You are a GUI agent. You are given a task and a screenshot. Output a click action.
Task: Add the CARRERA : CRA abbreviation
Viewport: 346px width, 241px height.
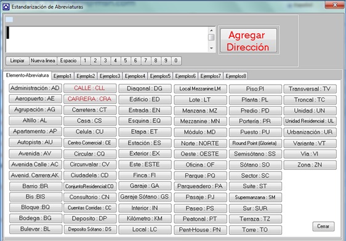pos(90,99)
